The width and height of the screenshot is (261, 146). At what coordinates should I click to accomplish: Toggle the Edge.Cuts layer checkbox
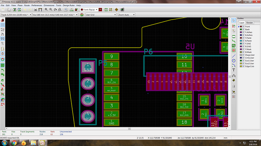[244, 66]
